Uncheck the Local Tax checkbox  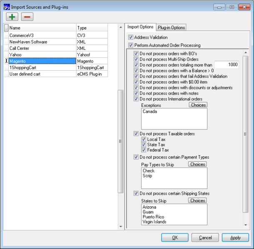(144, 139)
